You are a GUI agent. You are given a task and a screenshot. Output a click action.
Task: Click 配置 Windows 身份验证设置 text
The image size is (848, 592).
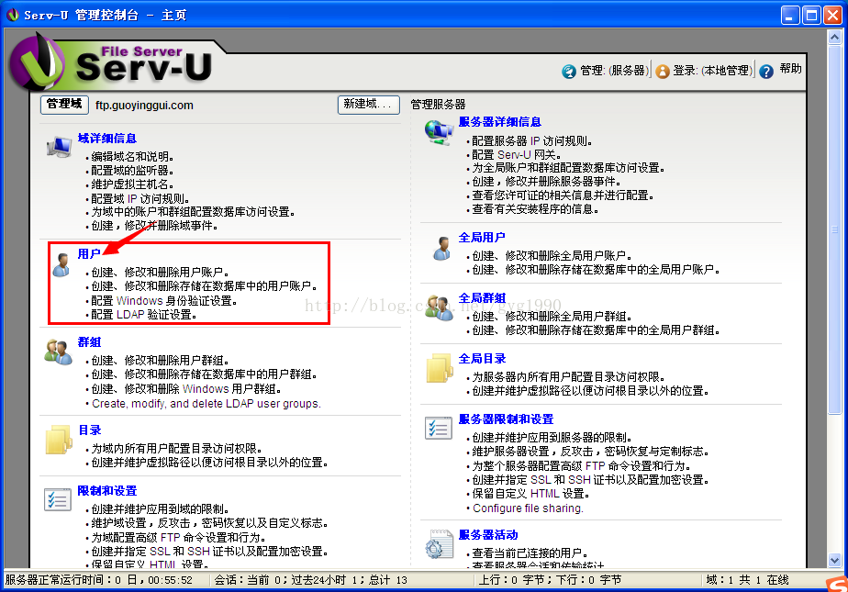point(164,301)
